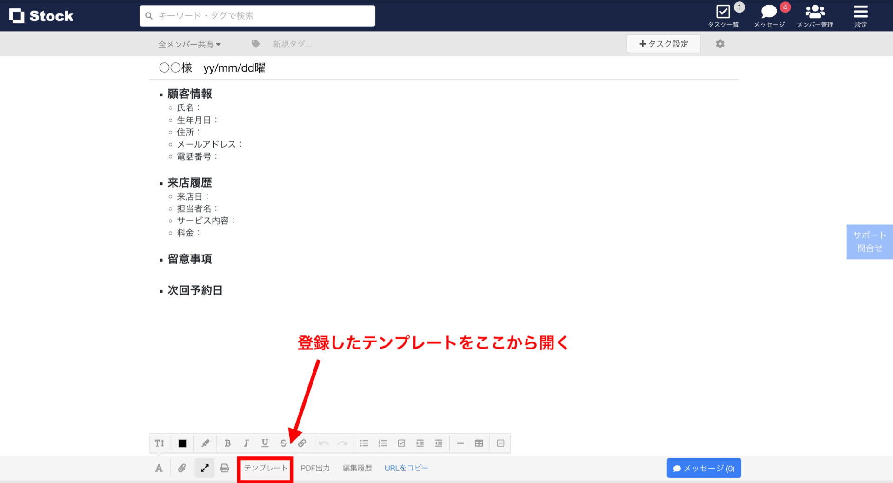The width and height of the screenshot is (893, 483).
Task: Copy the note URL with URLをコピー
Action: pos(406,468)
